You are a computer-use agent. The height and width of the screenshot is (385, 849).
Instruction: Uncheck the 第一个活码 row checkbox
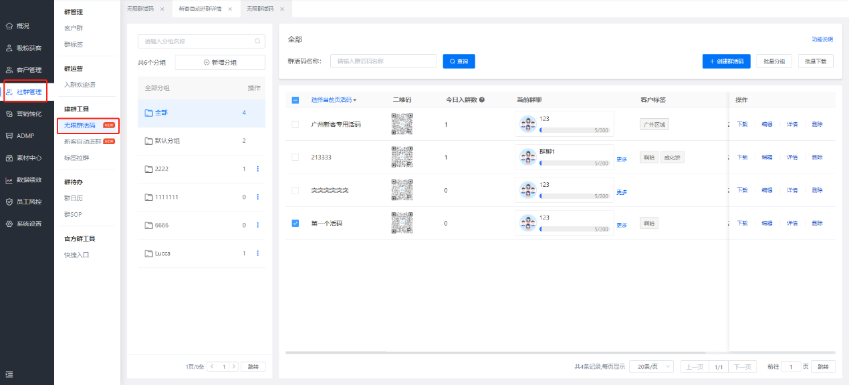(x=295, y=223)
